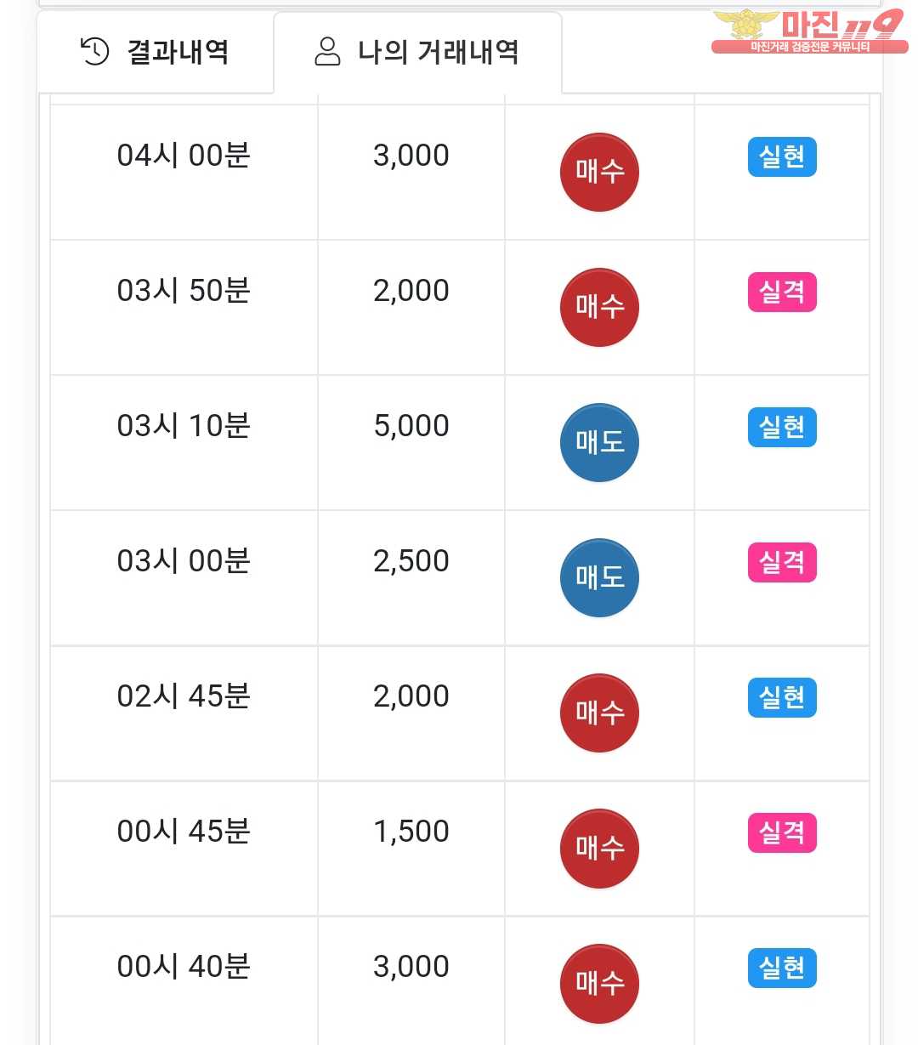This screenshot has height=1045, width=918.
Task: Click 매수 icon in 03시 50분 row
Action: pyautogui.click(x=599, y=307)
